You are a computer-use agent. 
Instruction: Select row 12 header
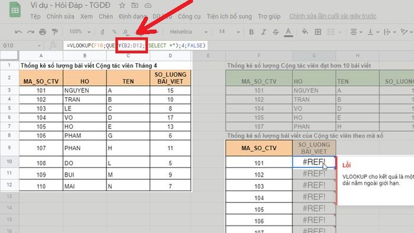(9, 185)
